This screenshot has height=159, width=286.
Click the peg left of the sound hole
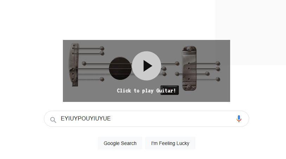84,63
